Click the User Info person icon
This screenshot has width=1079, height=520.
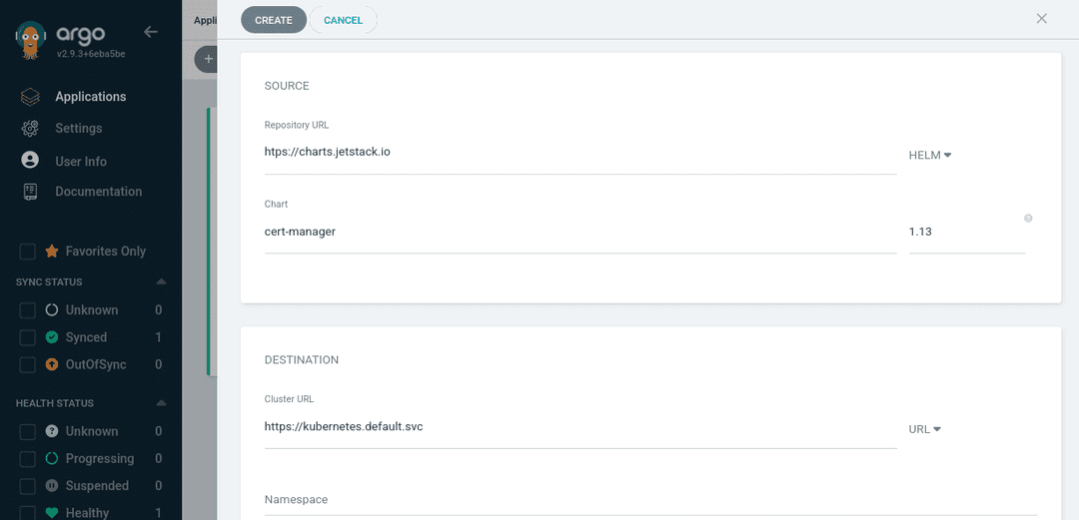pyautogui.click(x=30, y=161)
